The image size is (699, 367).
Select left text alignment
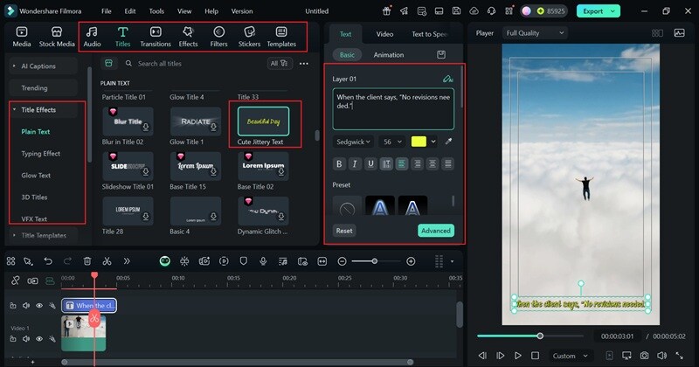[402, 163]
